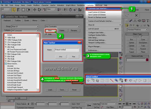Click the Window/Crossing selection icon
Image resolution: width=151 pixels, height=109 pixels.
28,10
